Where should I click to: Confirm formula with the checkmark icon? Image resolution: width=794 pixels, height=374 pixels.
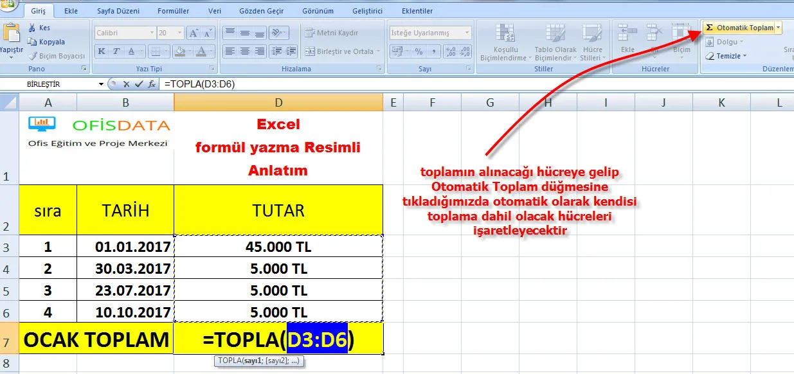(138, 84)
